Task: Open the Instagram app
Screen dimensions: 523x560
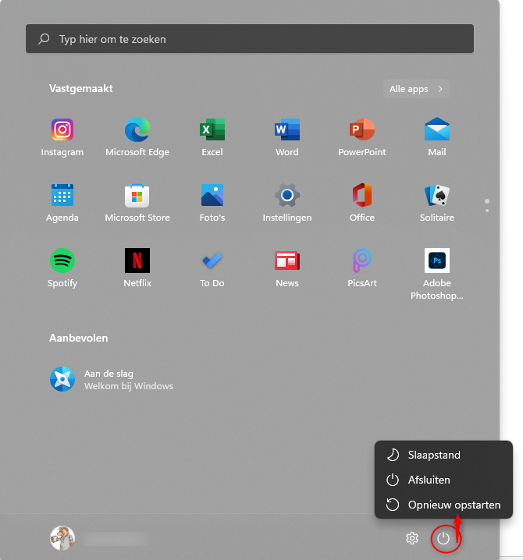Action: 62,137
